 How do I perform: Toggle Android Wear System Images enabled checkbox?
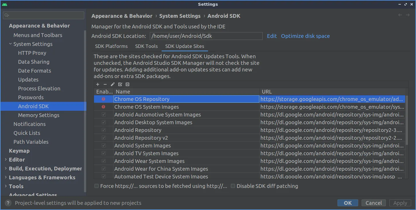pos(104,161)
